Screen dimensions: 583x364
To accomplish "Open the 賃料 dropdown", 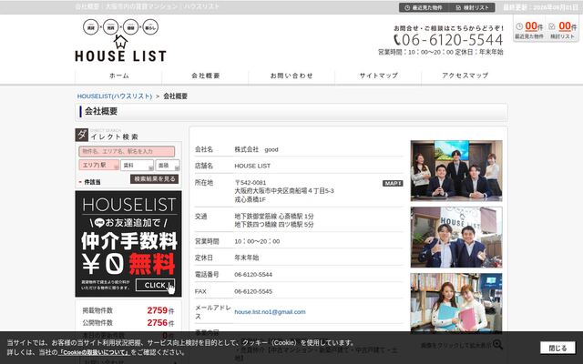I will pos(137,165).
